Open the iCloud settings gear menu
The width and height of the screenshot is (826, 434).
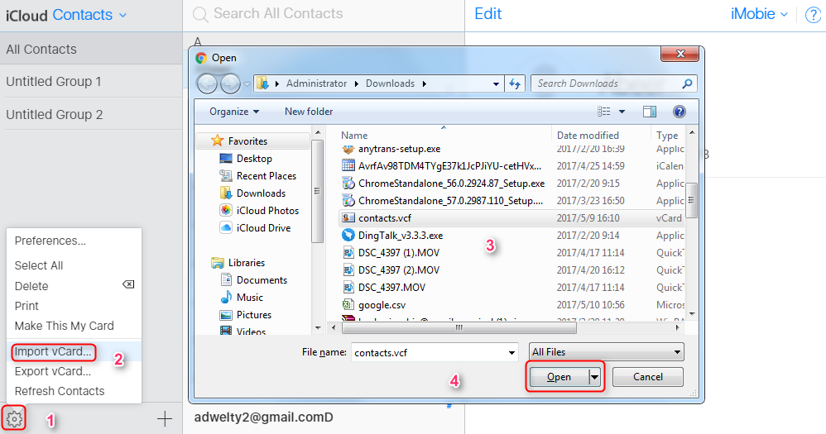pos(14,419)
